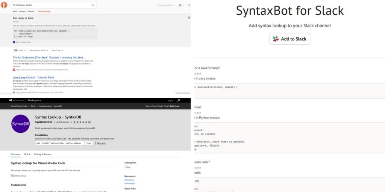Screen dimensions: 385x192
Task: Open The for Statement Java Tutorials result
Action: coord(49,57)
